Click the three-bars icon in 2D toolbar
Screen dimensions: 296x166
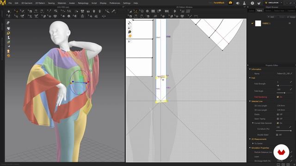[x=166, y=11]
